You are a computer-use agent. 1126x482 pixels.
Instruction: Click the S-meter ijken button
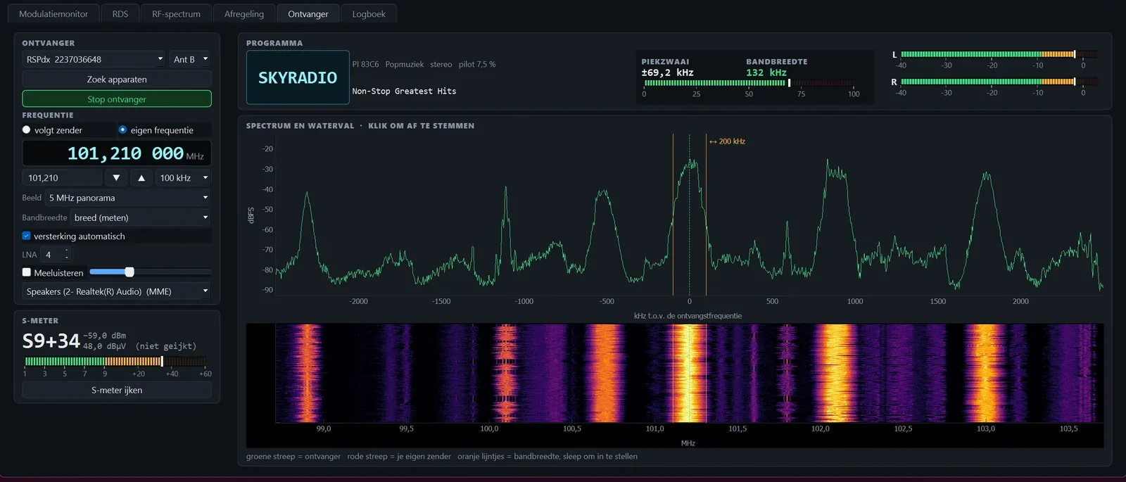tap(117, 390)
